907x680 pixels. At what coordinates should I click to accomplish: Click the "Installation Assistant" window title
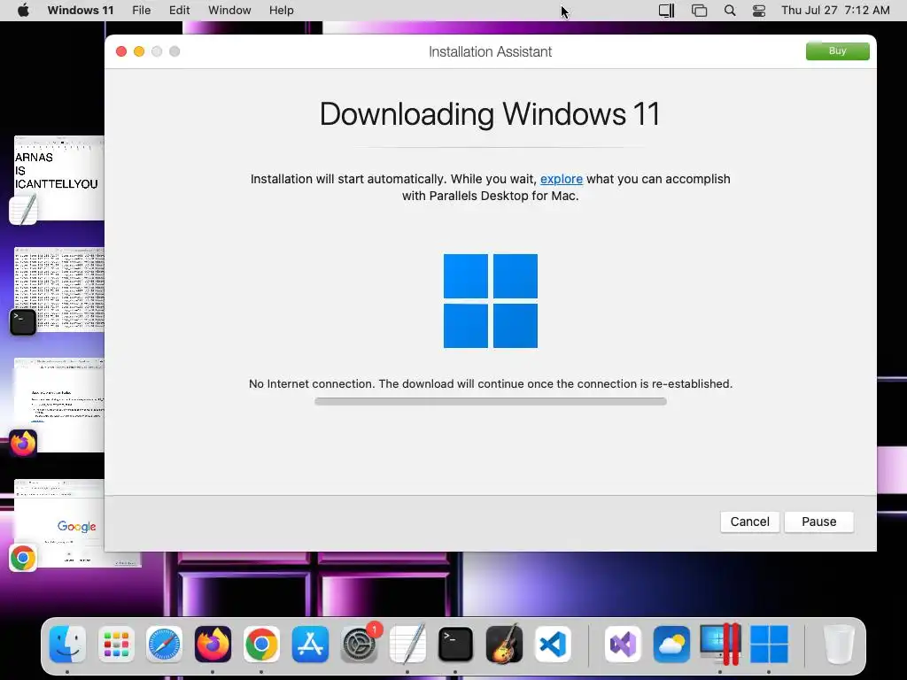tap(490, 51)
